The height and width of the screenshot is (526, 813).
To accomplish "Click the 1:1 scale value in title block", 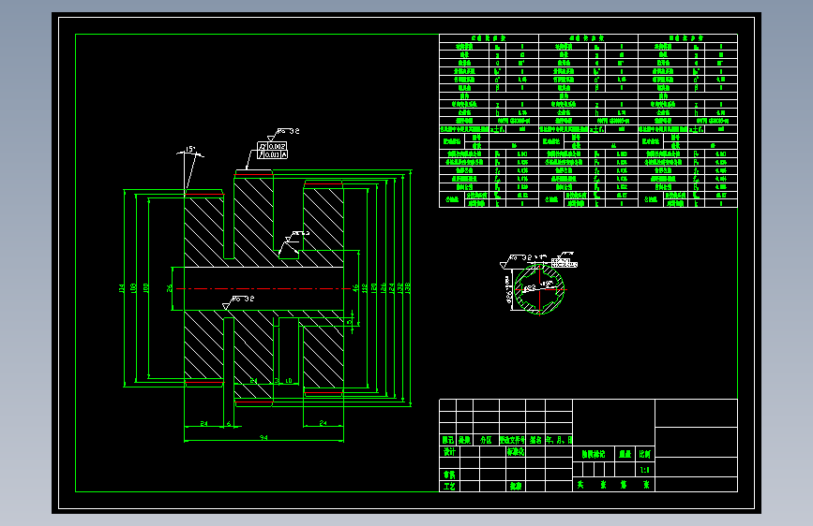I will (644, 470).
